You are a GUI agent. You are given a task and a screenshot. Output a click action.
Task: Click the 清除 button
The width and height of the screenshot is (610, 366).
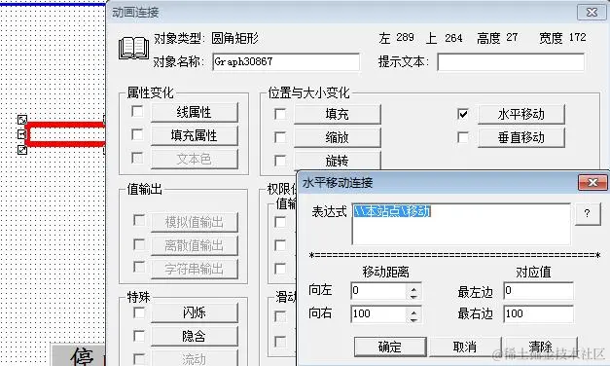click(540, 347)
